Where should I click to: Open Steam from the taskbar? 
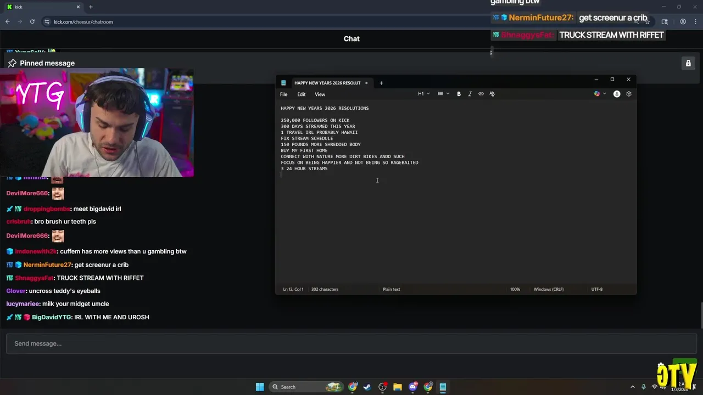(x=367, y=387)
